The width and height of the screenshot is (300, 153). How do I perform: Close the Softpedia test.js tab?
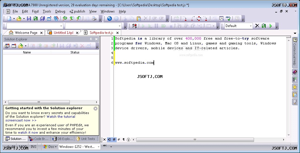point(118,33)
